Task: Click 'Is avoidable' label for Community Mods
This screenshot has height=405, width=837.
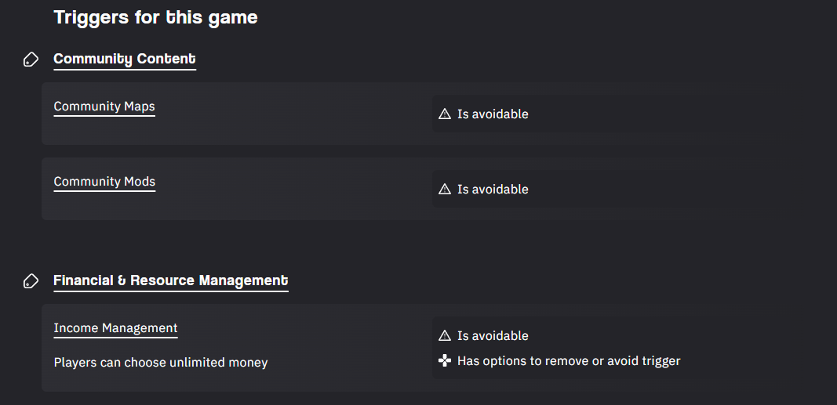Action: [493, 189]
